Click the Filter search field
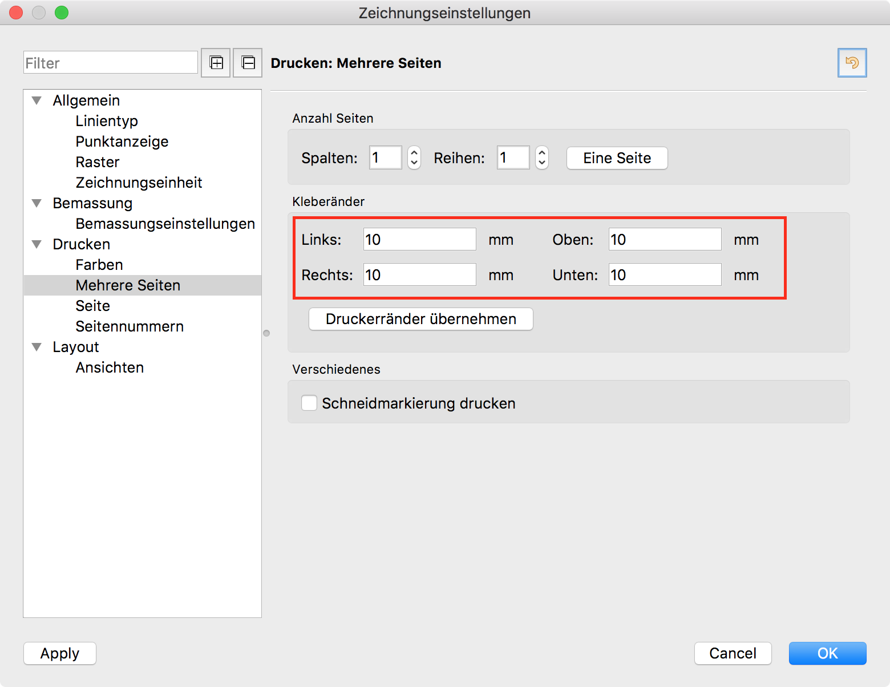The image size is (890, 687). (x=111, y=63)
